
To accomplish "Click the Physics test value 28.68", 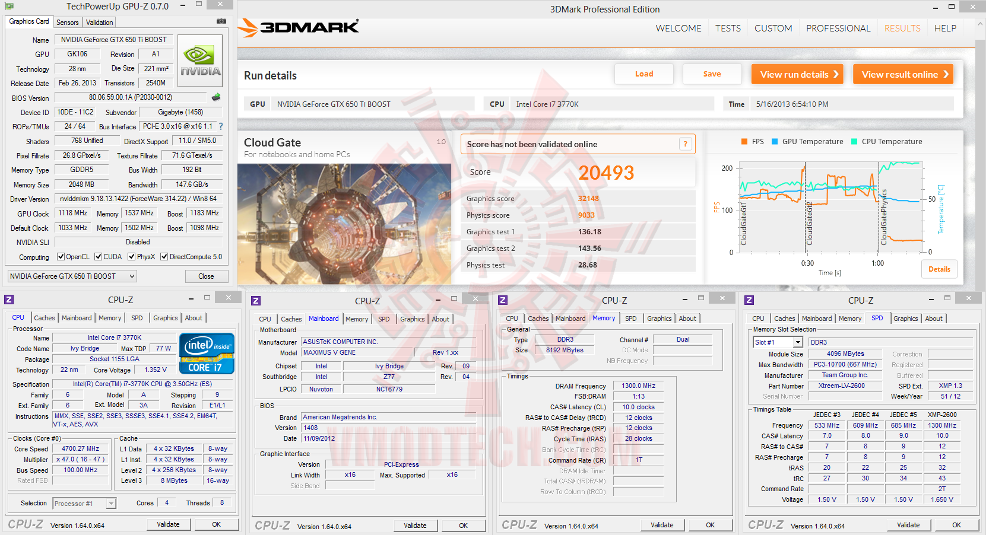I will tap(588, 265).
